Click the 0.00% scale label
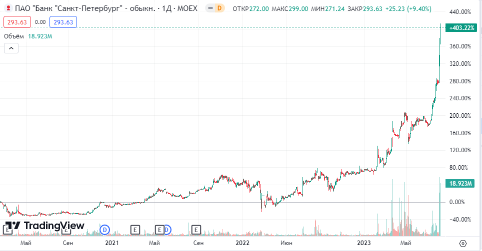The height and width of the screenshot is (251, 482). click(457, 202)
